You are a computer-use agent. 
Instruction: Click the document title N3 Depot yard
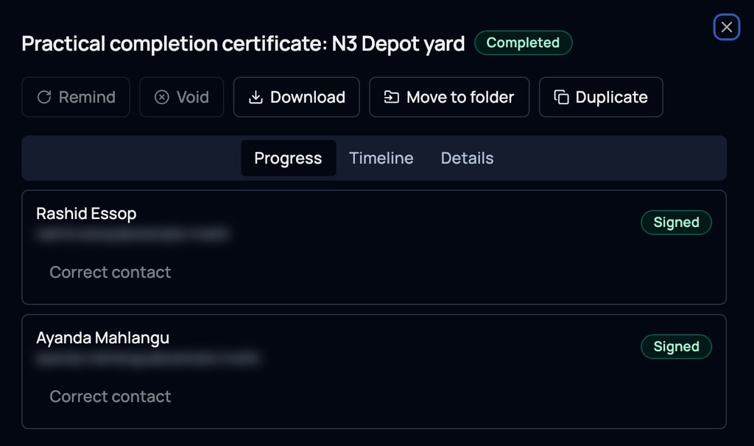coord(243,43)
